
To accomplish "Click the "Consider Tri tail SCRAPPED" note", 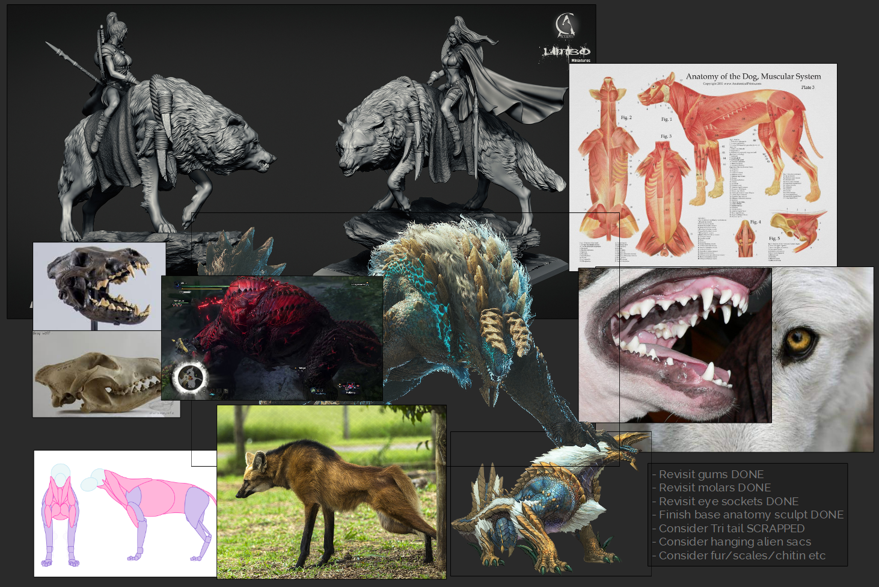I will [x=731, y=529].
